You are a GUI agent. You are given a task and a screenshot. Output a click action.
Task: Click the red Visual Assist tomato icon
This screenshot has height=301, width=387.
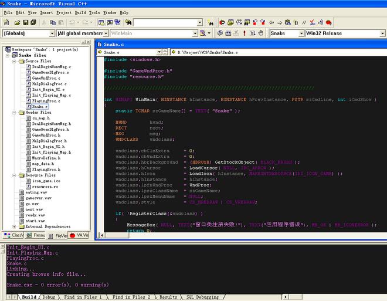(329, 23)
